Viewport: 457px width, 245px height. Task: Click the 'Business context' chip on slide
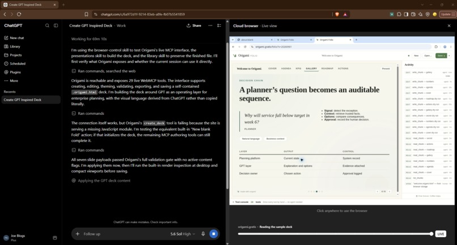point(275,139)
